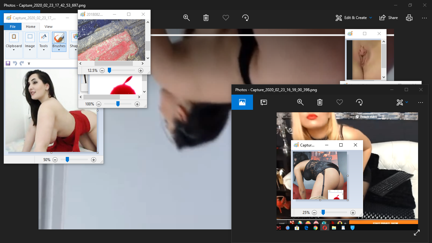Viewport: 432px width, 243px height.
Task: Click the zoom magnifier in the top Photos toolbar
Action: (187, 18)
